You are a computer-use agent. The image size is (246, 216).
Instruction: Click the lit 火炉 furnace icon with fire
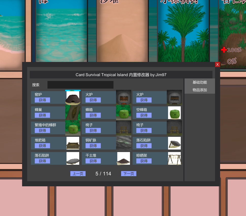point(124,97)
